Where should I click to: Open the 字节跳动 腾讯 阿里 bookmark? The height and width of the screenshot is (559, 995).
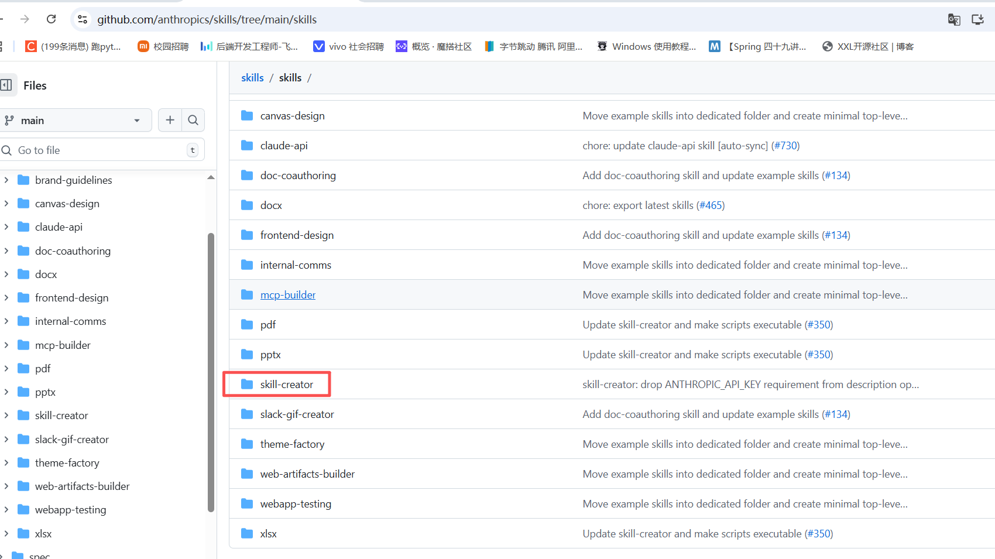pos(533,46)
